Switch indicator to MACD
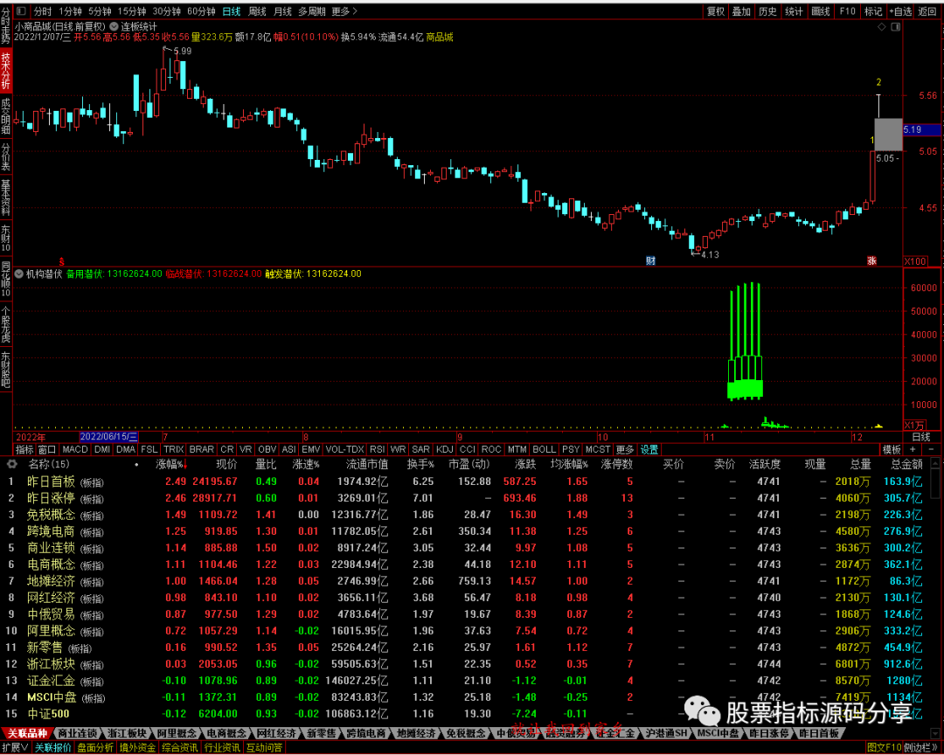944x755 pixels. (75, 450)
